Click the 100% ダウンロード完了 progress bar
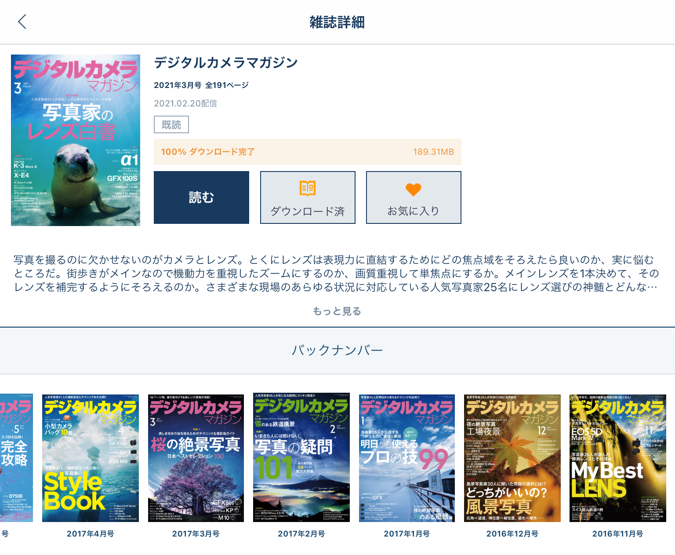675x555 pixels. click(308, 152)
